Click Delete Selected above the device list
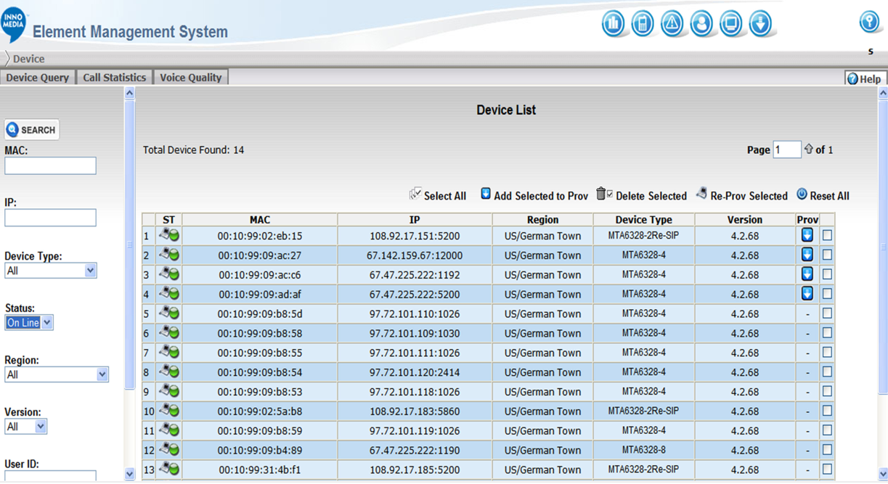The height and width of the screenshot is (484, 888). (x=642, y=195)
